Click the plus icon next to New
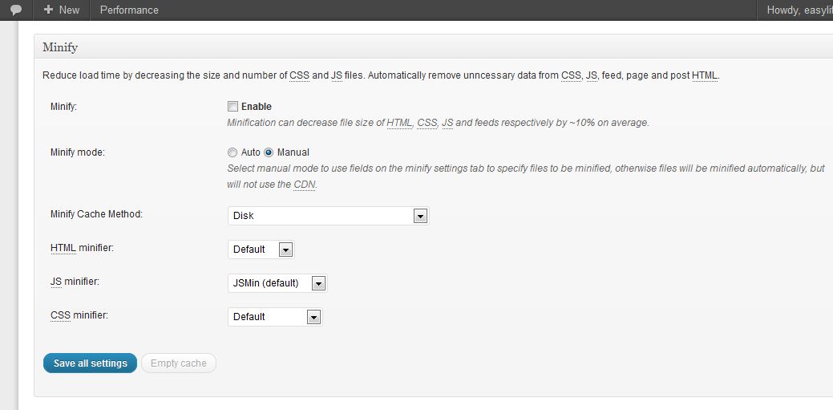This screenshot has width=833, height=410. [48, 10]
